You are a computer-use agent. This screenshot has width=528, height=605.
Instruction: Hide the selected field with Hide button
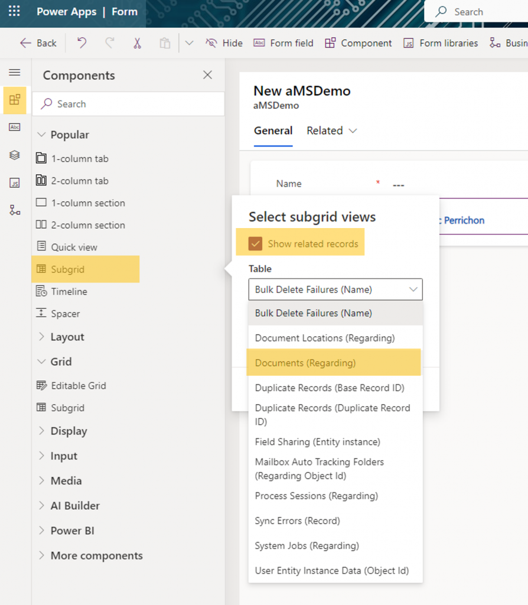[x=224, y=43]
